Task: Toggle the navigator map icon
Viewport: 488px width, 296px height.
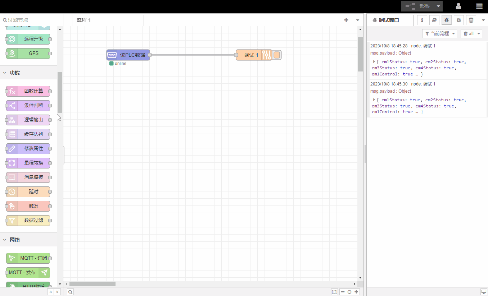Action: [x=335, y=292]
